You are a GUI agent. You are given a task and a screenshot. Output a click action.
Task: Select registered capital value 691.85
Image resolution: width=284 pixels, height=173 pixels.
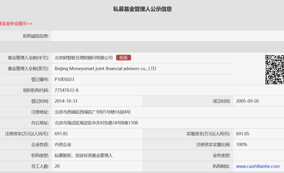(61, 134)
